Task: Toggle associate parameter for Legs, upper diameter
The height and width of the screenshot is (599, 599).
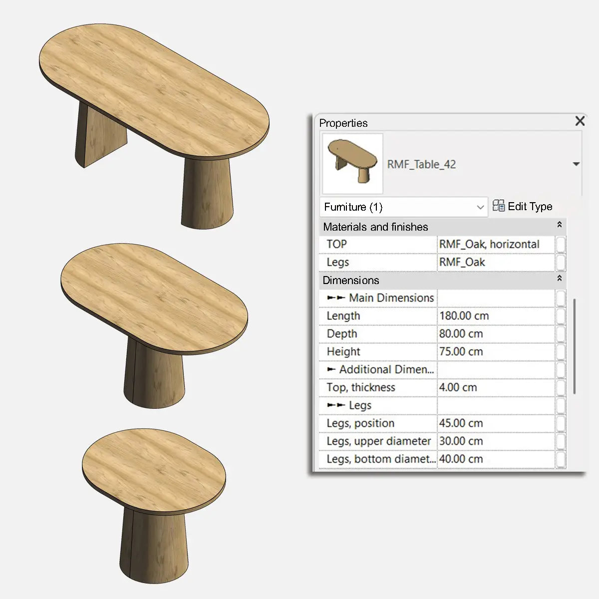Action: click(x=560, y=441)
